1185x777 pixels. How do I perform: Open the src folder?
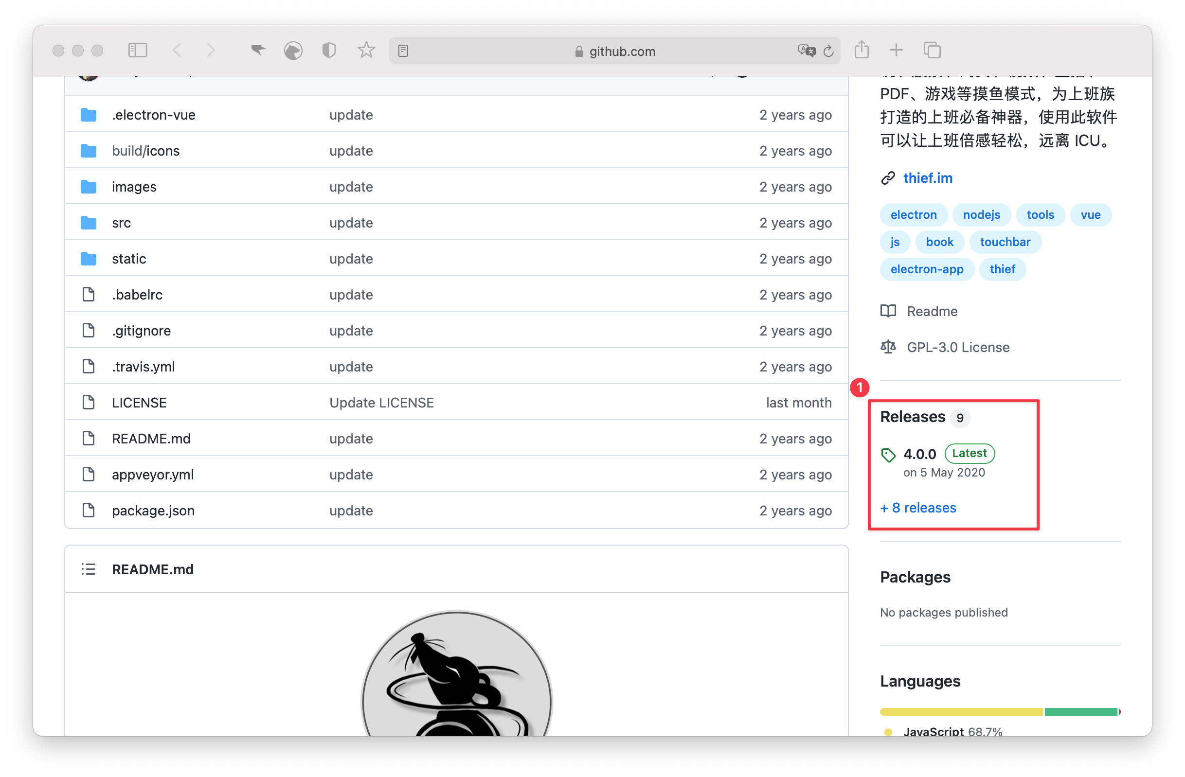[121, 223]
